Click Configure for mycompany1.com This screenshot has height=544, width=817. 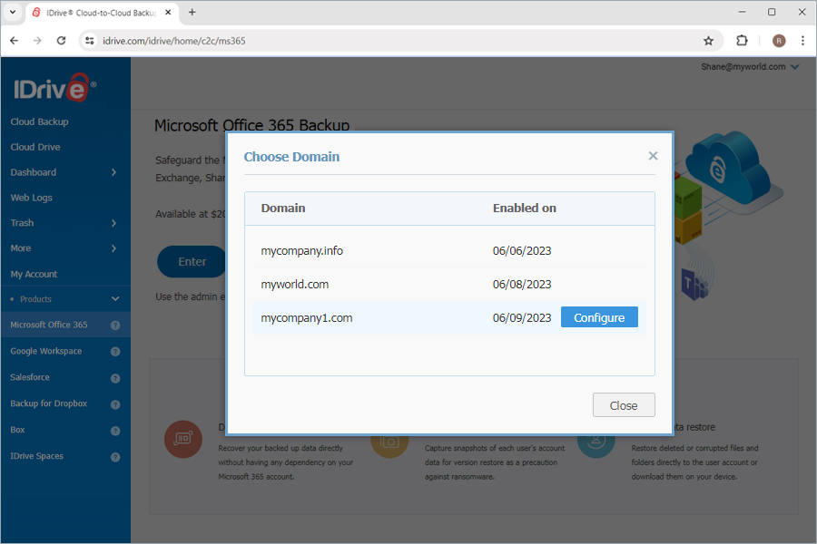click(598, 316)
